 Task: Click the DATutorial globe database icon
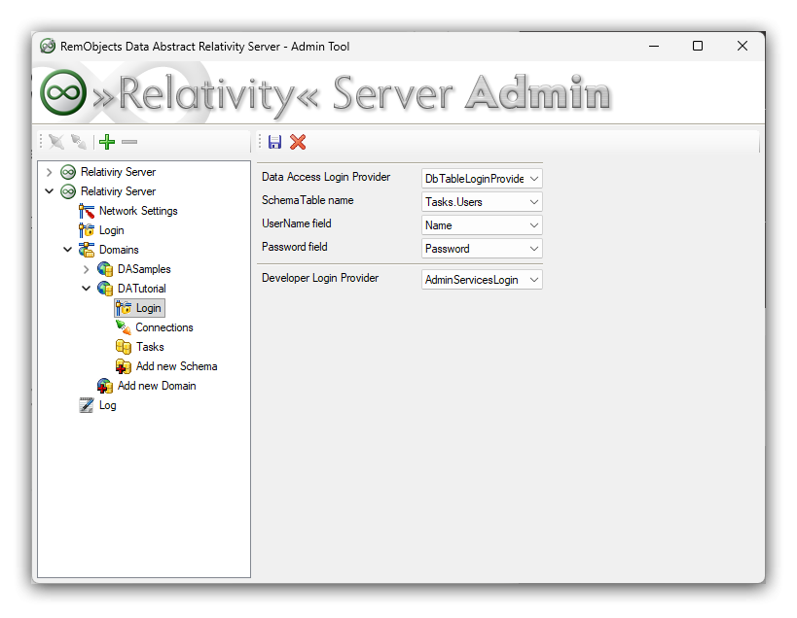point(105,289)
